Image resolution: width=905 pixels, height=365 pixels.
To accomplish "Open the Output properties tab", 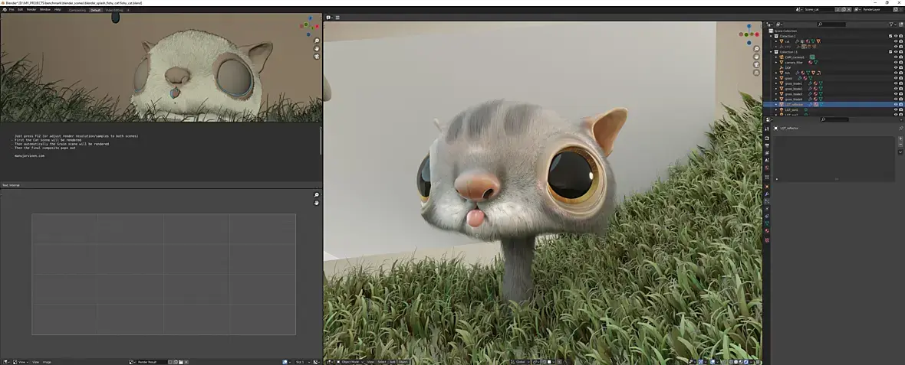I will click(767, 145).
